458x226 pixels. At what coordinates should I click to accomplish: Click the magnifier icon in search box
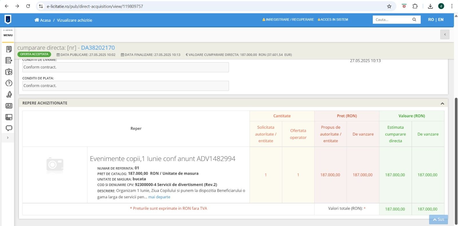(x=414, y=20)
